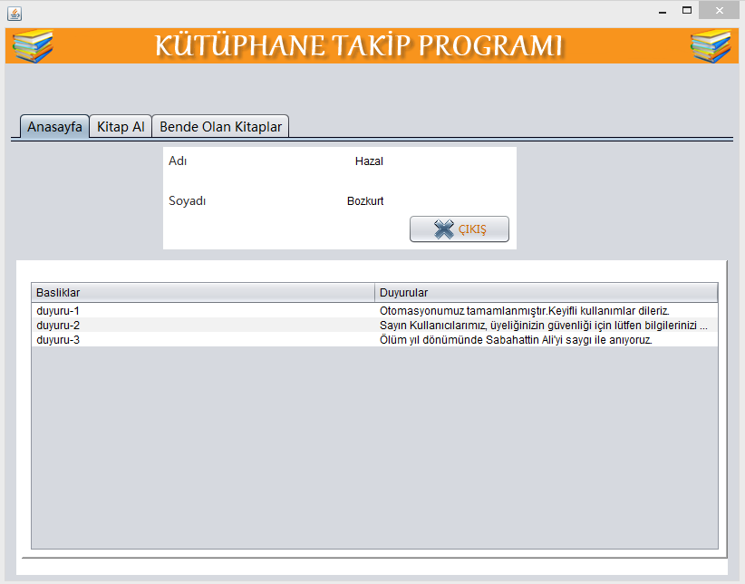Click the book stack icon right of the title
This screenshot has height=584, width=745.
point(710,46)
